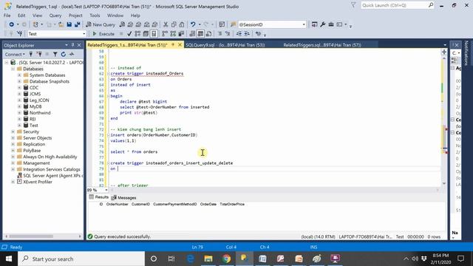Click the Save All icon
473x266 pixels.
coord(77,24)
